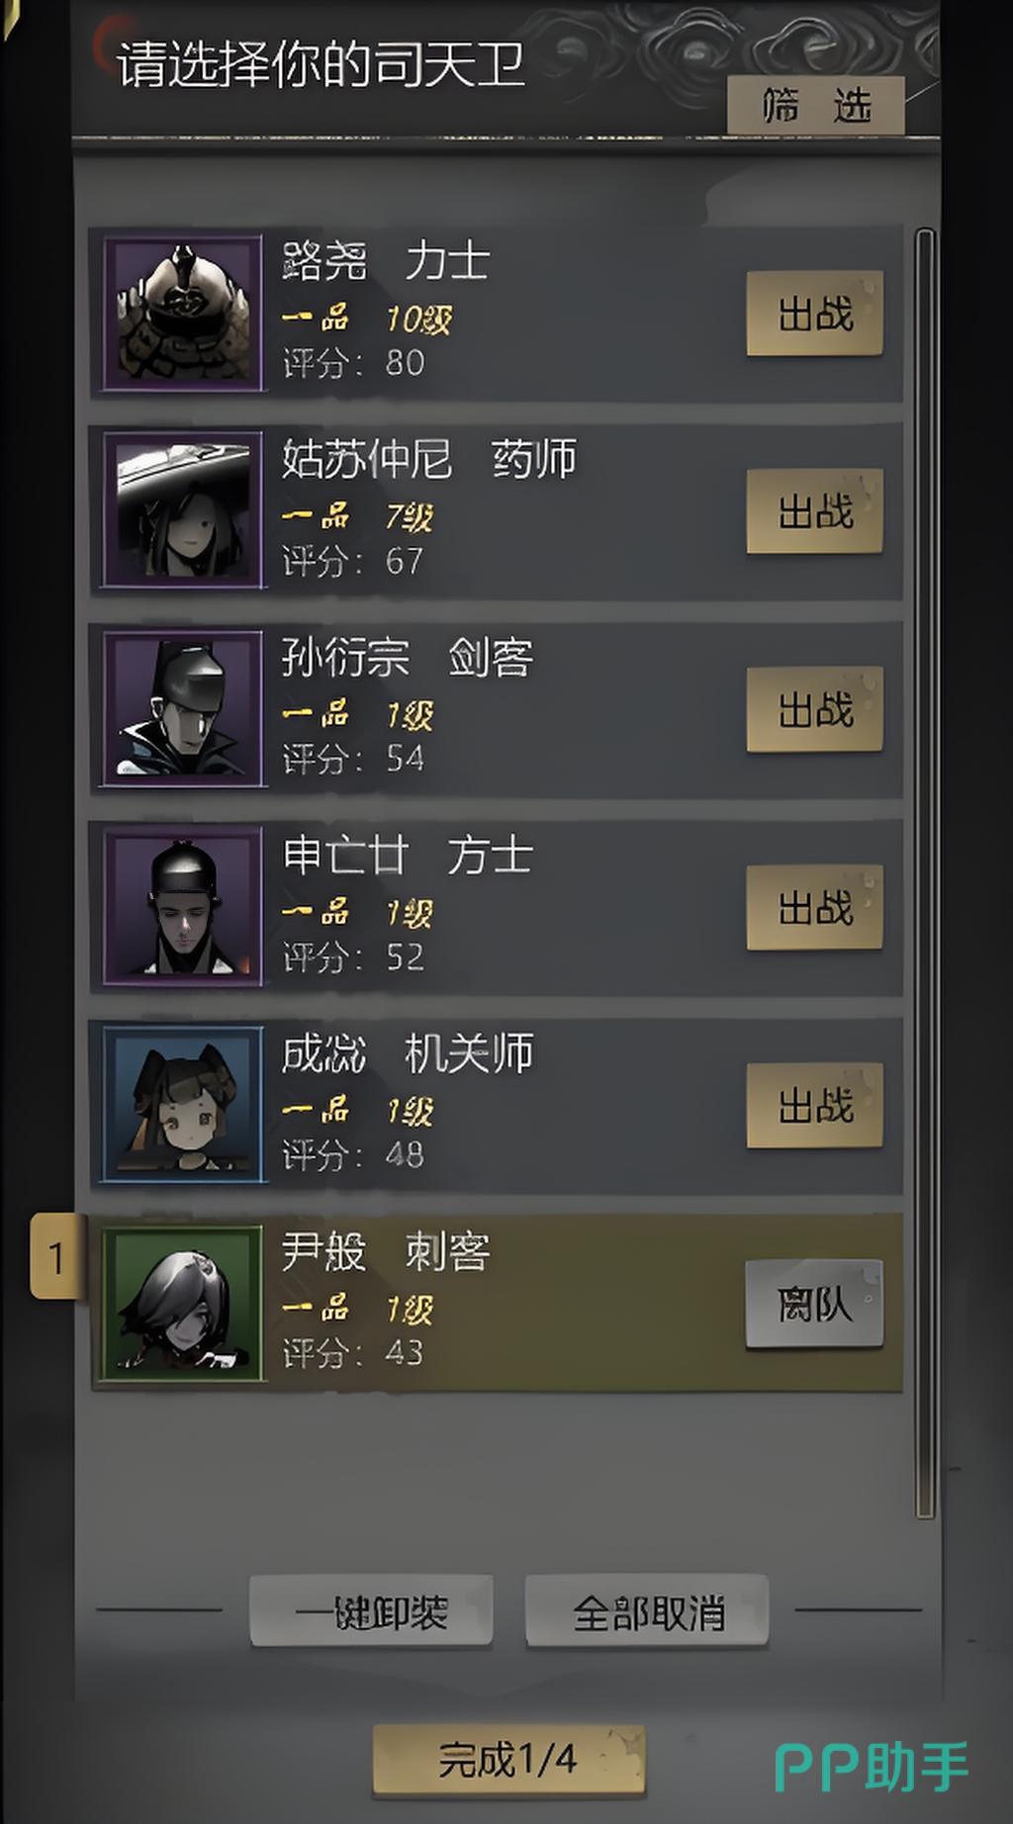
Task: Click 一键卸装 unequip all button
Action: pos(371,1611)
